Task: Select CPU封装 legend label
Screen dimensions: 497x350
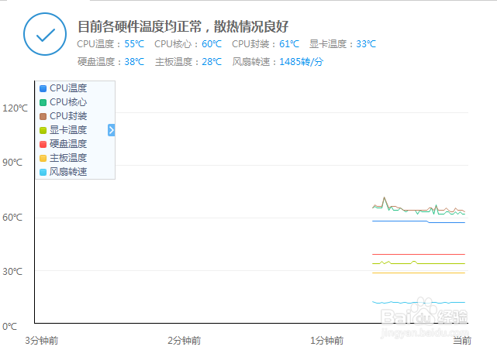Action: point(68,116)
